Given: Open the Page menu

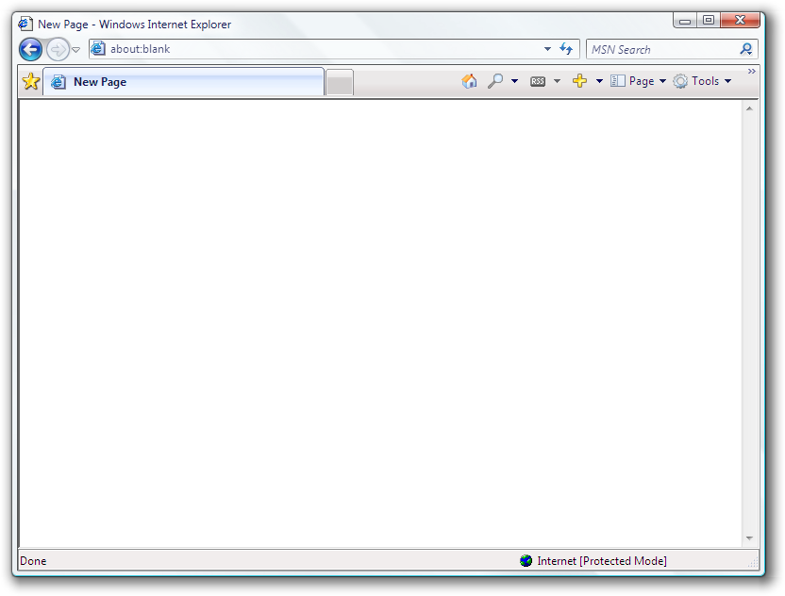Looking at the screenshot, I should coord(638,81).
